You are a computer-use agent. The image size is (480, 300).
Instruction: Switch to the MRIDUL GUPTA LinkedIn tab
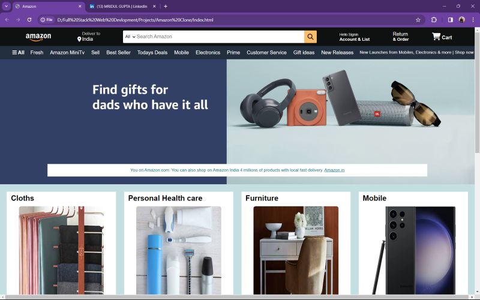point(122,6)
